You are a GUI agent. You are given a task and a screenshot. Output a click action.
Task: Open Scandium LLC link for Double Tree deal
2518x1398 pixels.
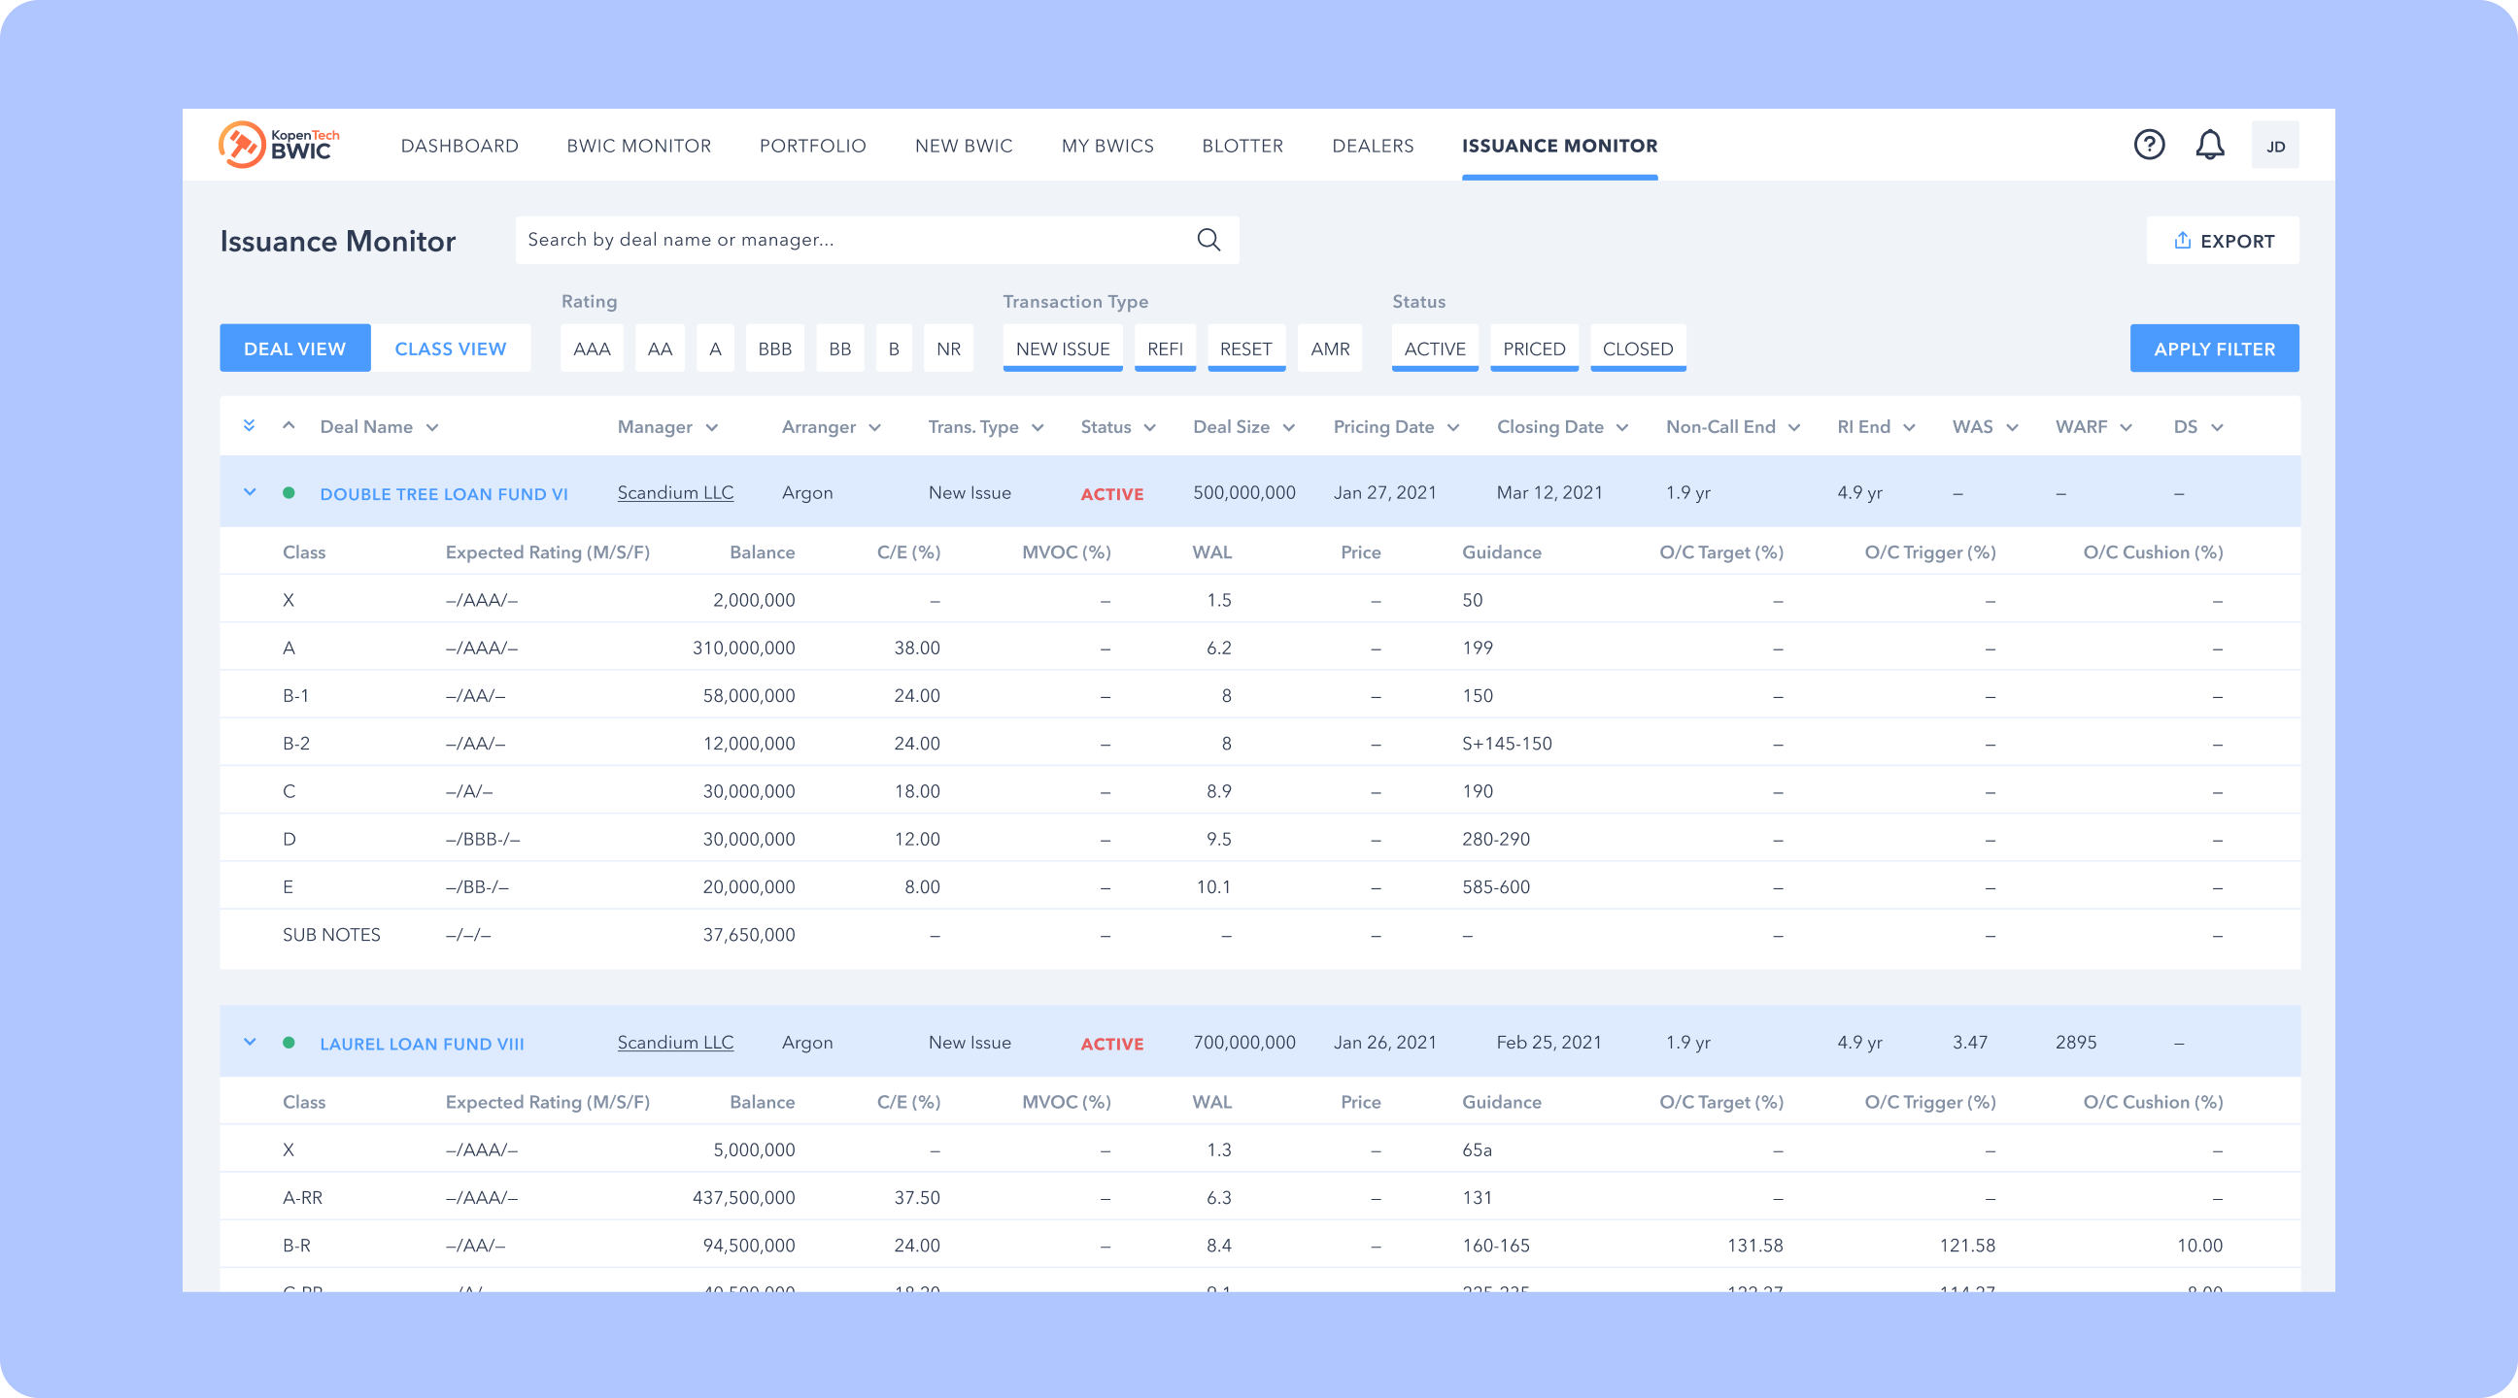click(674, 492)
